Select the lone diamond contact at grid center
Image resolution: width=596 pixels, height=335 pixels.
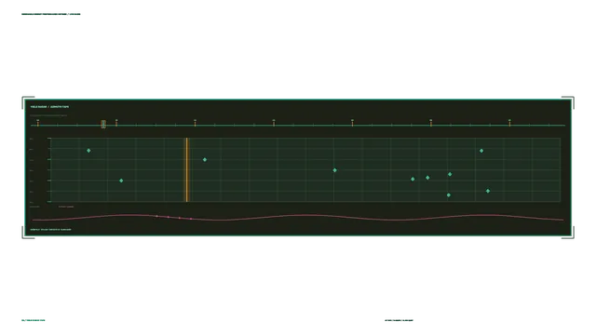pyautogui.click(x=335, y=170)
